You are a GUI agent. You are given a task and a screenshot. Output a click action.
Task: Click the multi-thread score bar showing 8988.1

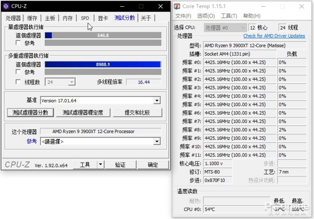(x=103, y=64)
